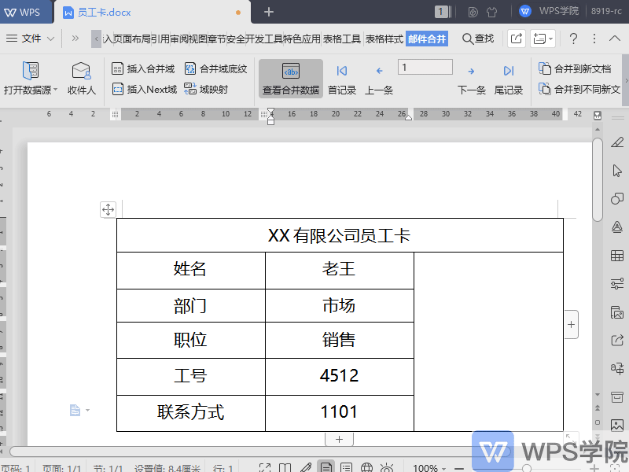Open 域映射 field mapping
The image size is (629, 472).
click(206, 89)
